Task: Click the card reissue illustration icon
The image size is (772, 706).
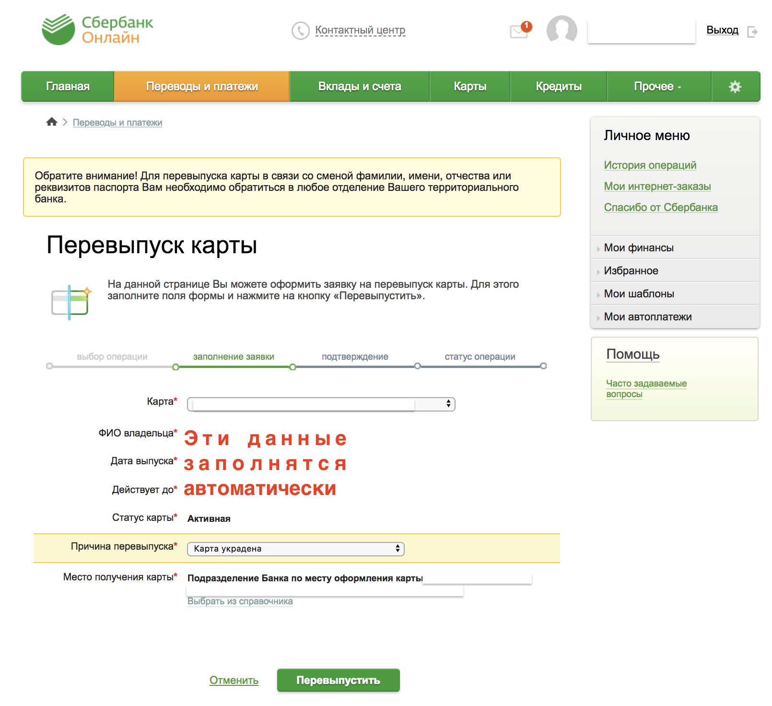Action: pos(71,303)
